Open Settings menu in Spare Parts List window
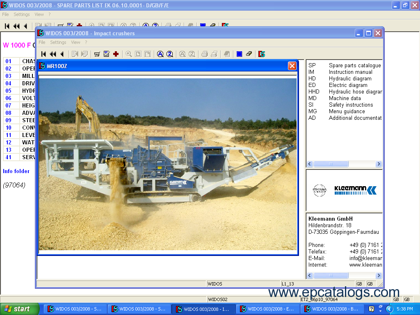Image resolution: width=420 pixels, height=315 pixels. click(x=22, y=14)
